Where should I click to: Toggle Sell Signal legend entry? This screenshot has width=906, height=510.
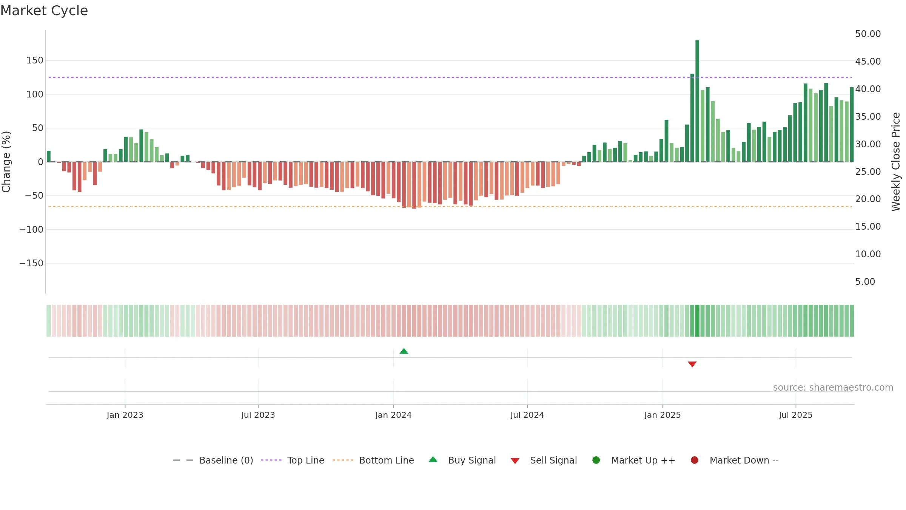tap(544, 460)
